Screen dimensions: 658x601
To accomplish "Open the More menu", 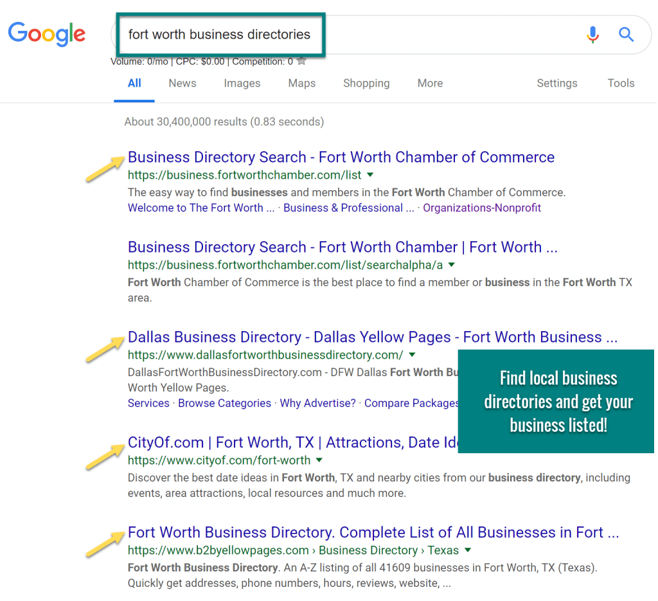I will tap(430, 83).
